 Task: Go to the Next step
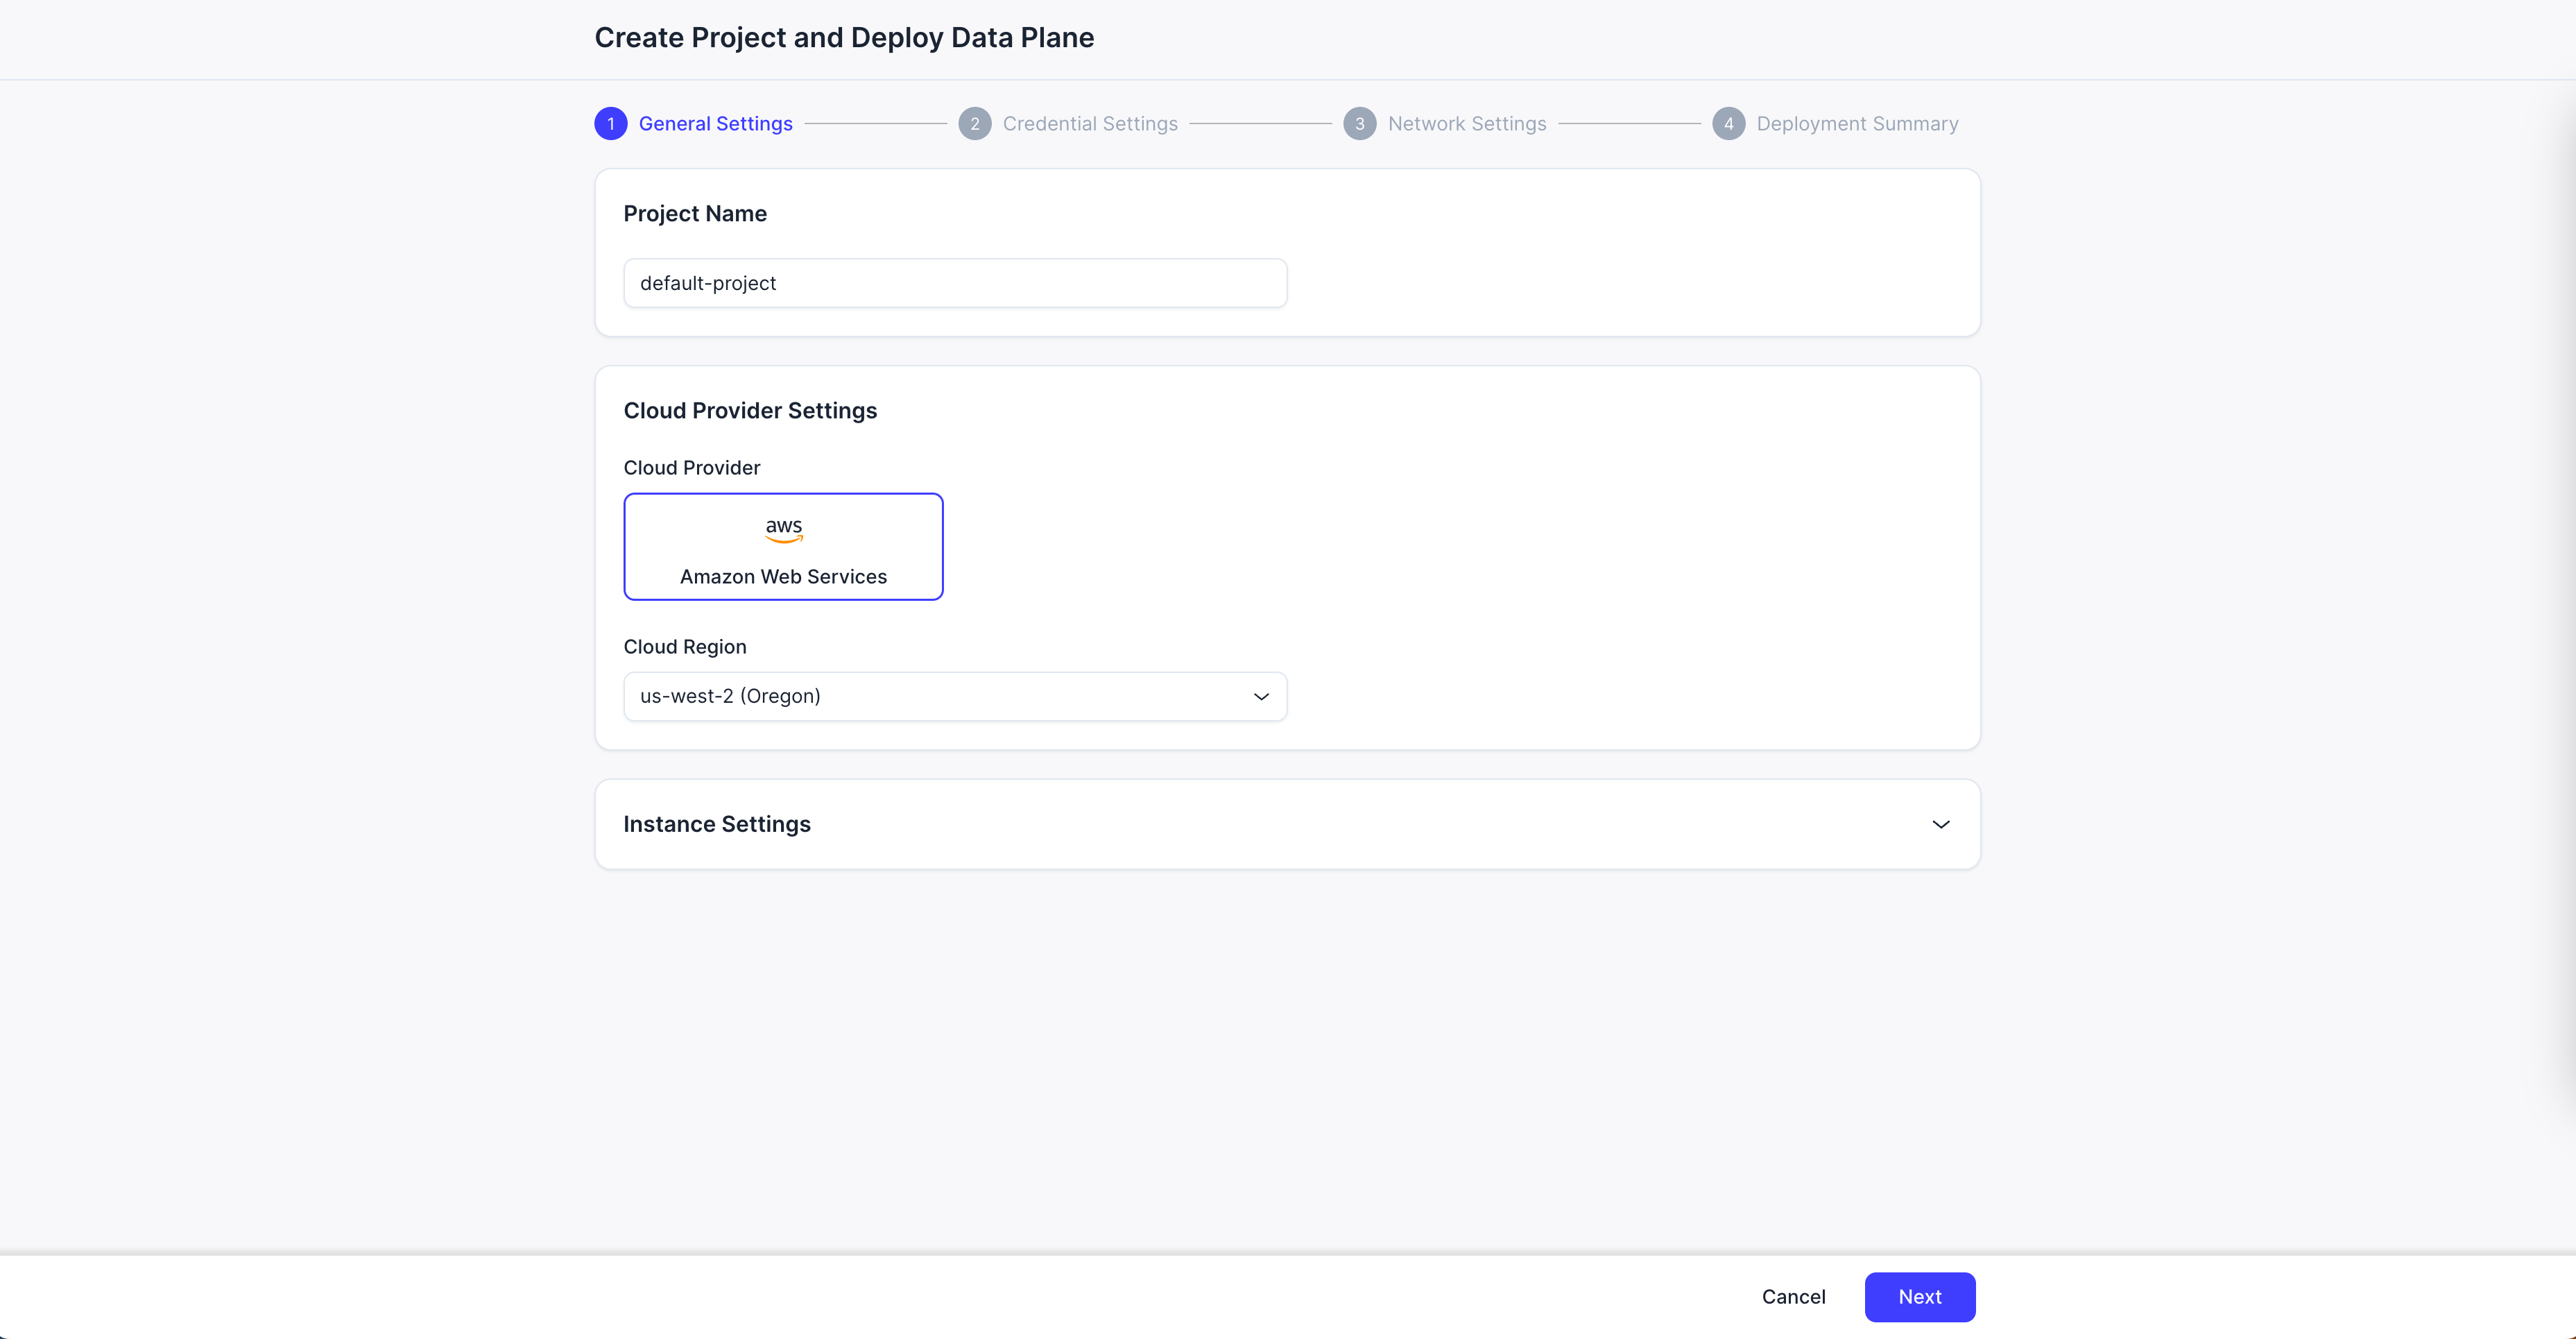click(1919, 1297)
